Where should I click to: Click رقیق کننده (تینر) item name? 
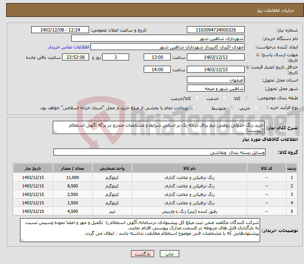(x=190, y=212)
